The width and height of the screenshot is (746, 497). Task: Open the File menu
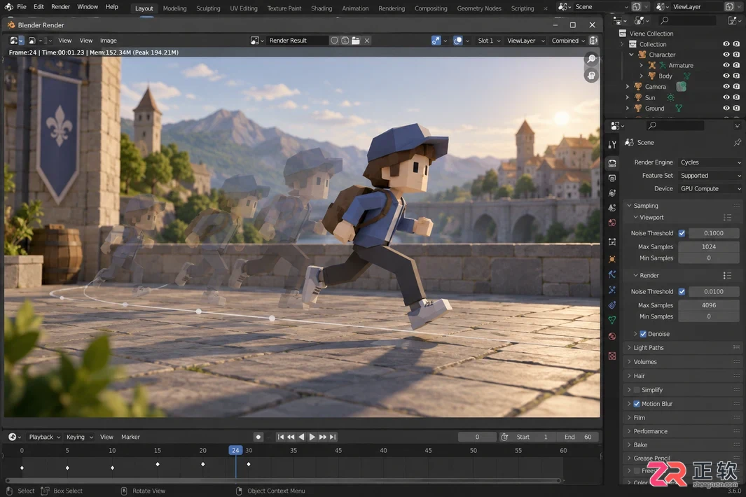click(22, 7)
